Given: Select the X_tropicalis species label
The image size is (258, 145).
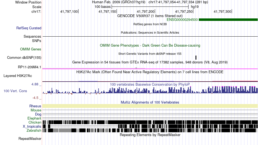Looking at the screenshot, I should (x=32, y=127).
